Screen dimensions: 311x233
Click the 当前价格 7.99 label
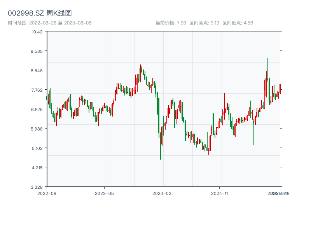tap(171, 23)
